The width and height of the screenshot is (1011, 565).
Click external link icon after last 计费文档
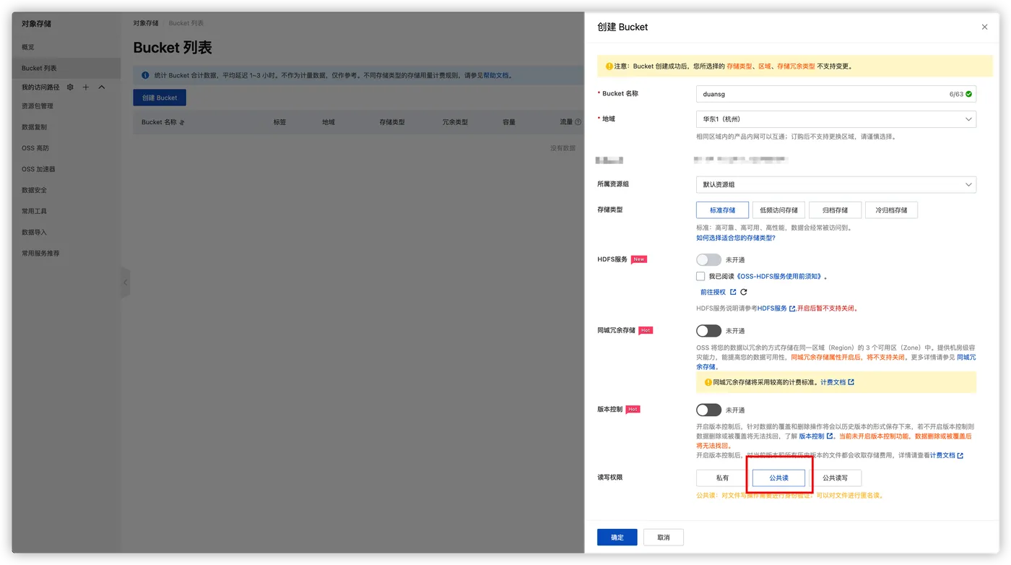(x=960, y=455)
